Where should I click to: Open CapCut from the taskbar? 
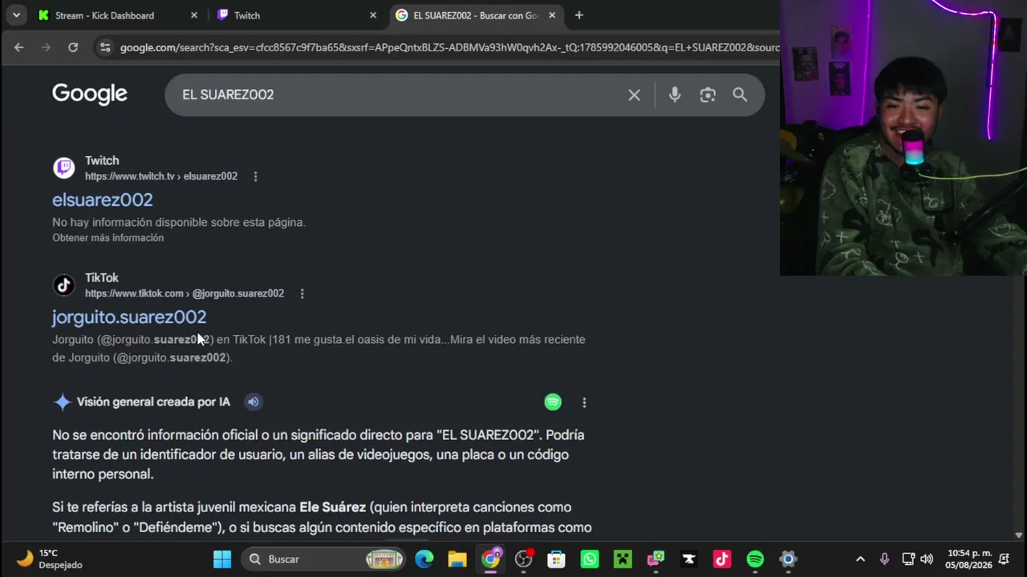[688, 559]
